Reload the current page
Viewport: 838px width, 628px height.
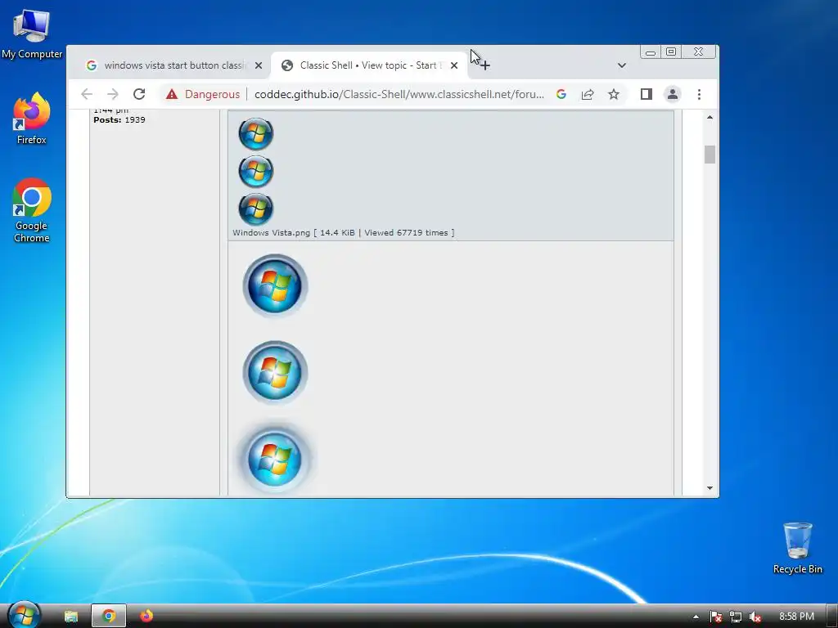pos(139,95)
